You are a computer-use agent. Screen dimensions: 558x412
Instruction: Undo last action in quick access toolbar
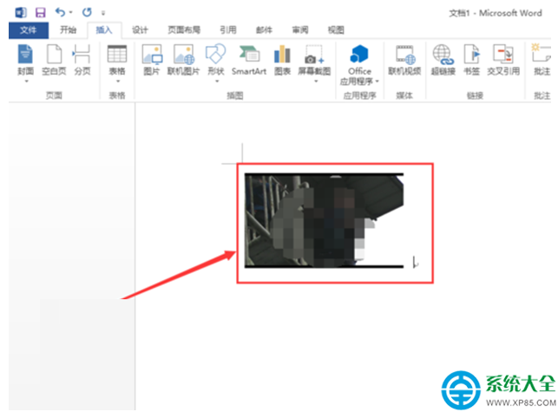pyautogui.click(x=60, y=13)
